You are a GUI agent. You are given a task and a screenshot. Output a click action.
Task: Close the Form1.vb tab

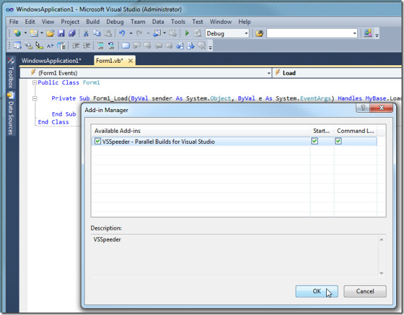tap(131, 61)
